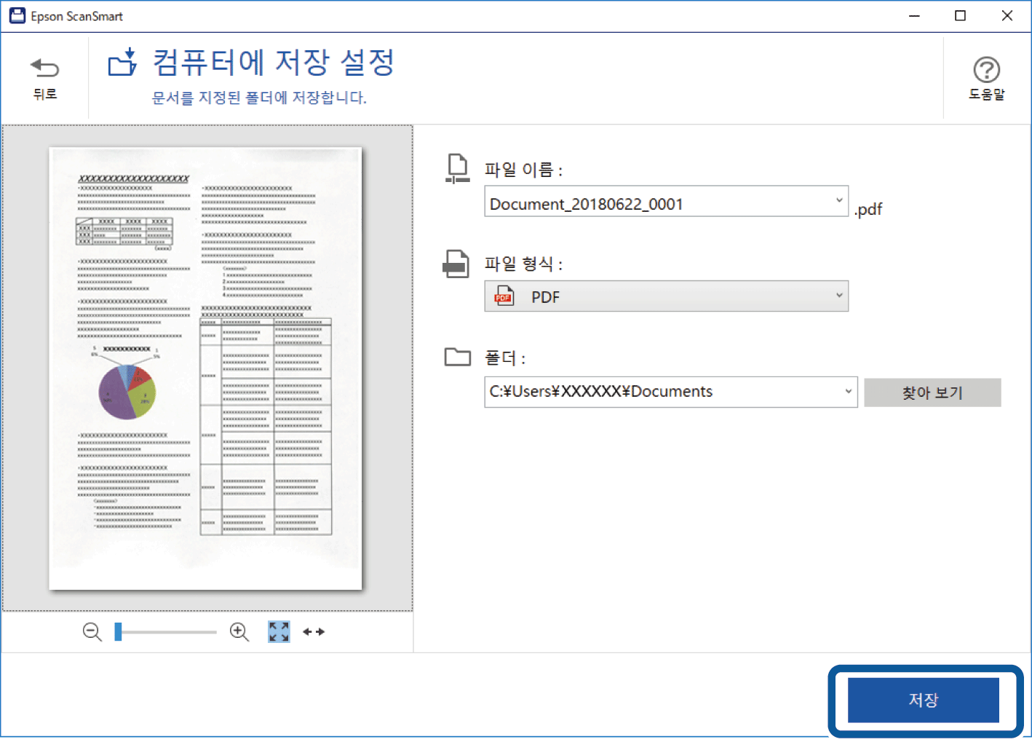Click the 찾아 보기 browse button
This screenshot has height=742, width=1032.
tap(932, 392)
